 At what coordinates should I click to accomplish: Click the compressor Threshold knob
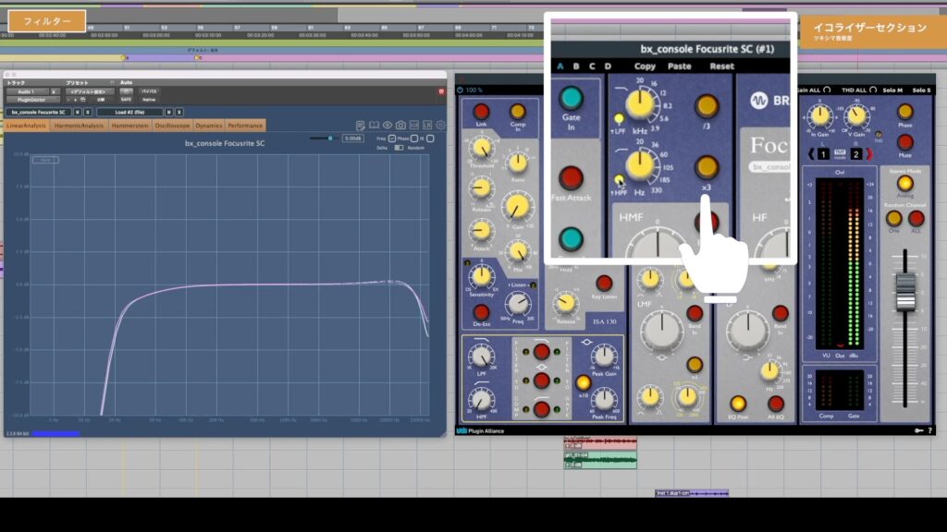(x=481, y=149)
